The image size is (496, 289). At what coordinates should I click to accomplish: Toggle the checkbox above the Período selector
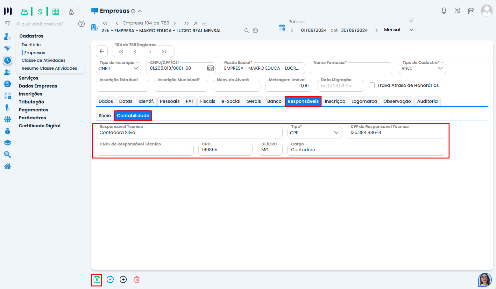pos(411,21)
